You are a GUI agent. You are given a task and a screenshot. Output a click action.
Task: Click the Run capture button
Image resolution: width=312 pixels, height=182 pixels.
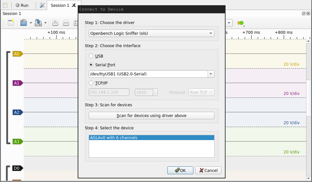[22, 5]
